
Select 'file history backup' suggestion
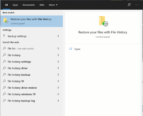(32, 75)
